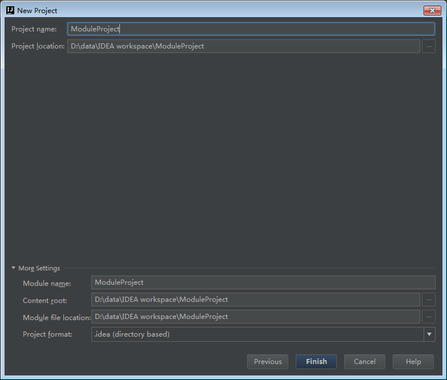Cancel the New Project dialog
The width and height of the screenshot is (447, 380).
(365, 362)
